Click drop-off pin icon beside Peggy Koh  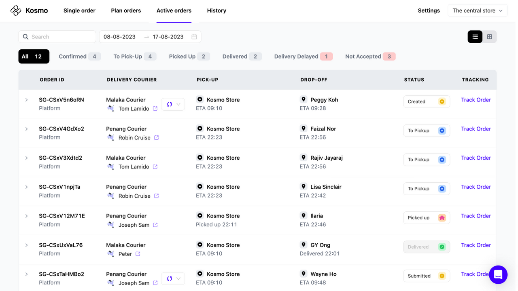(304, 99)
